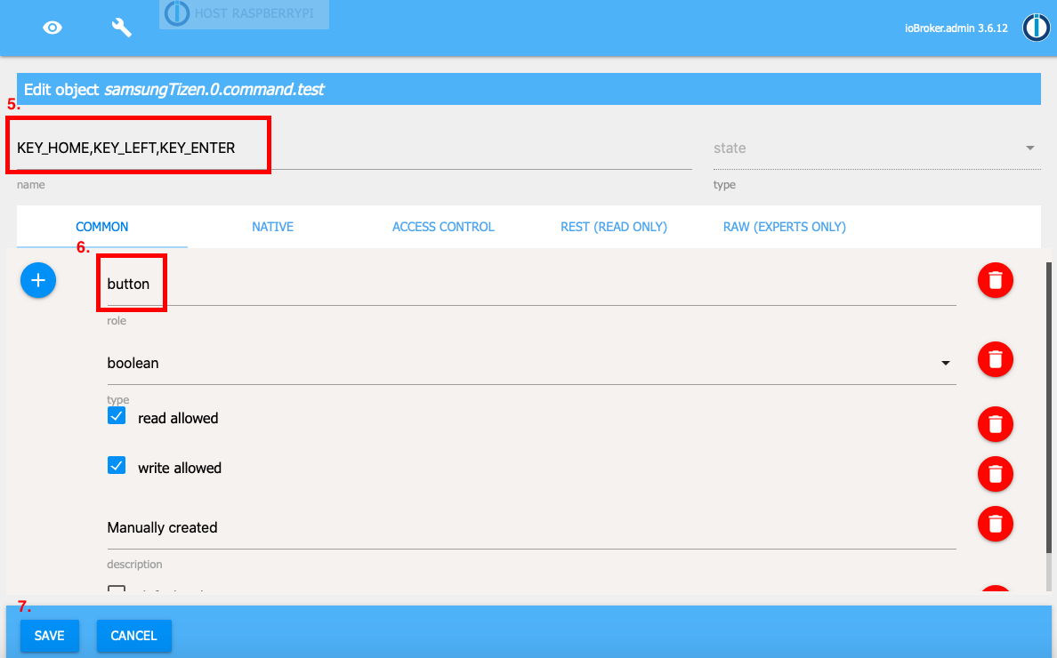
Task: Click the ioBroker logo icon at top right
Action: (1037, 28)
